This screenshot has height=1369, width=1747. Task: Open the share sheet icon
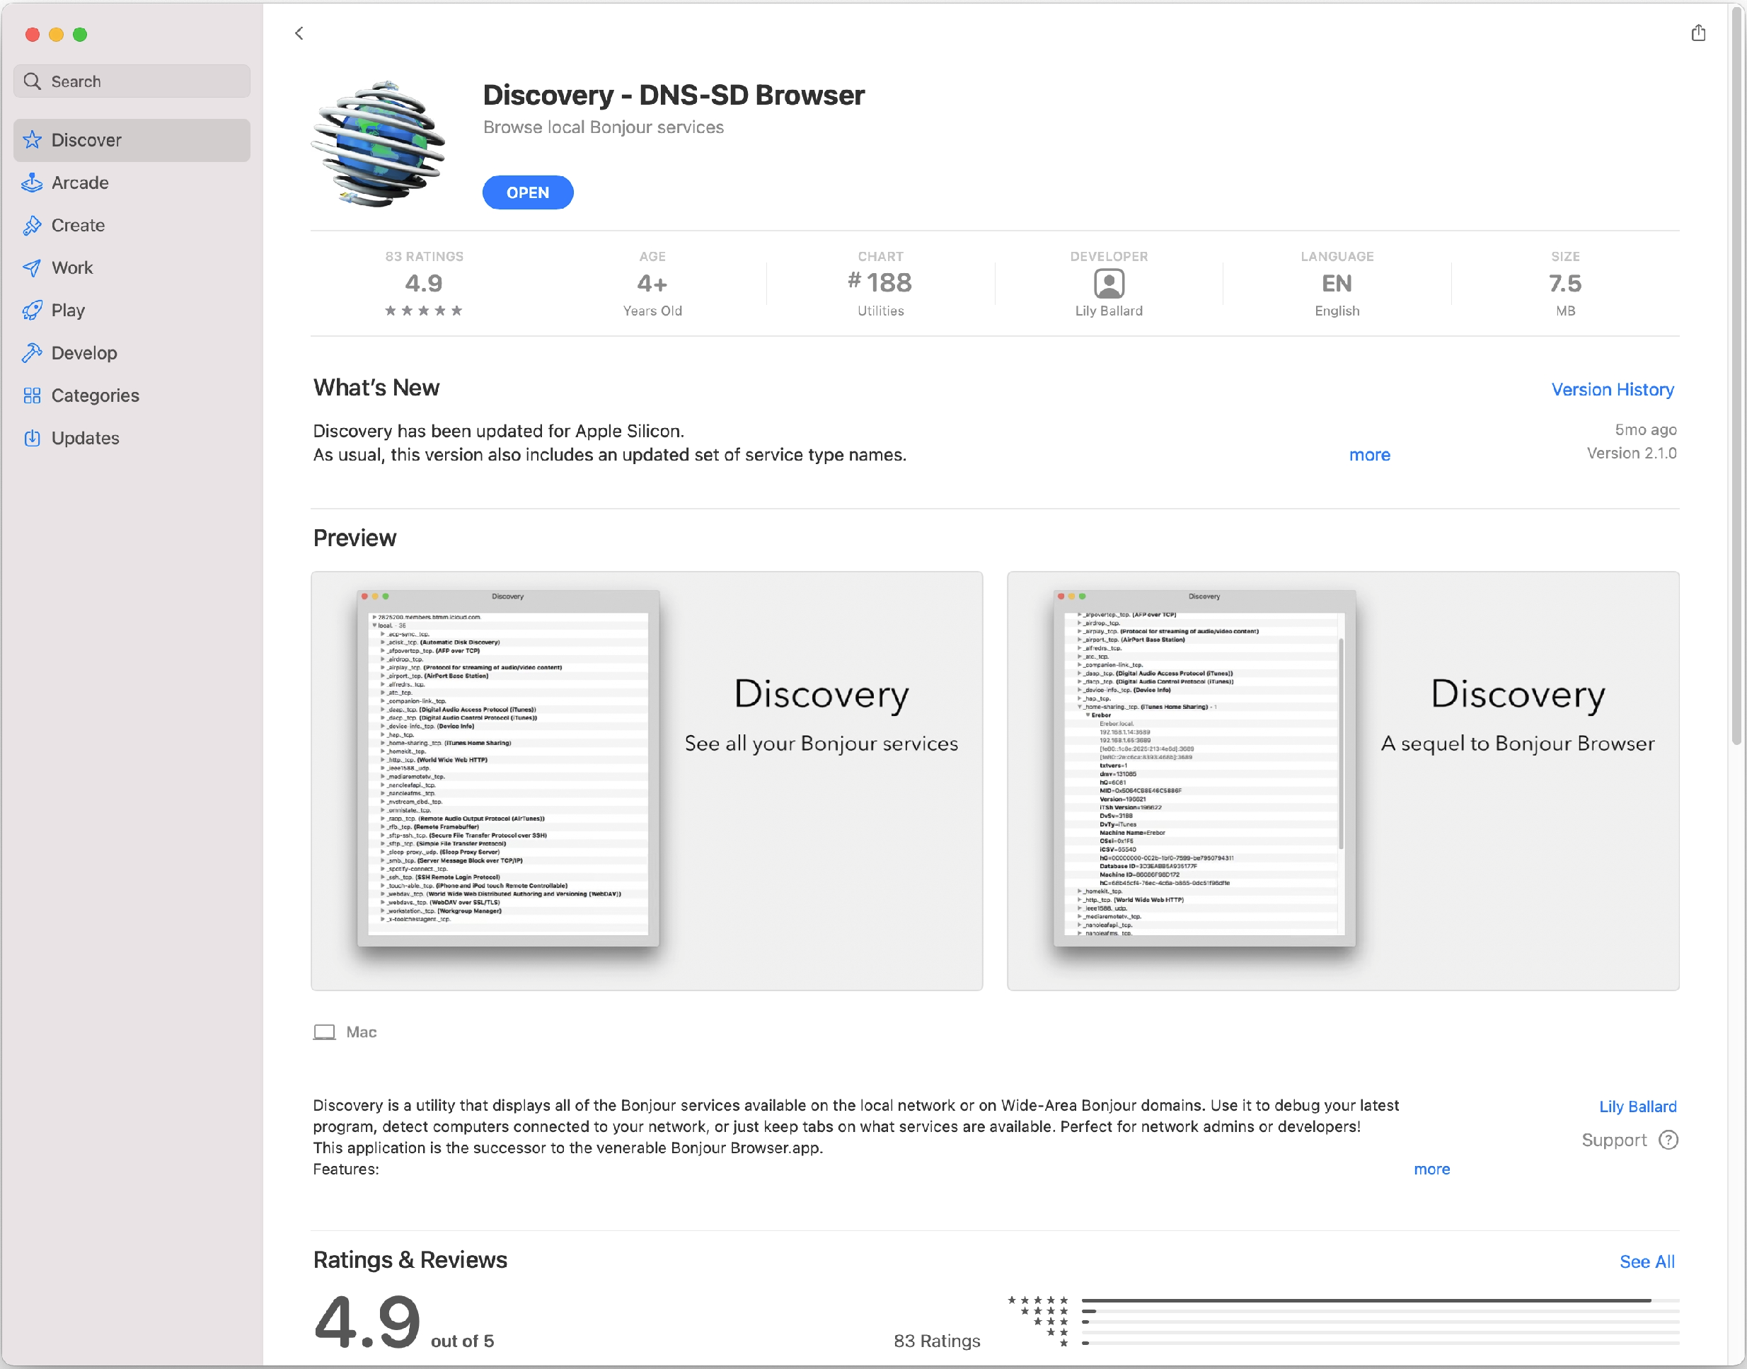point(1698,33)
